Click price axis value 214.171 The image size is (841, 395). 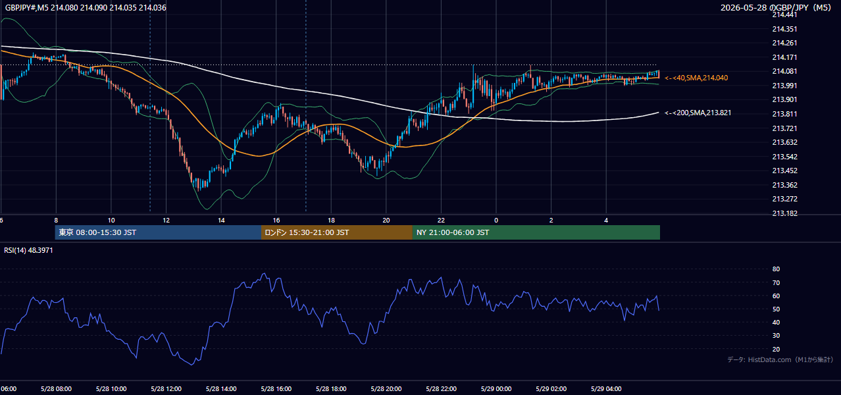coord(784,57)
